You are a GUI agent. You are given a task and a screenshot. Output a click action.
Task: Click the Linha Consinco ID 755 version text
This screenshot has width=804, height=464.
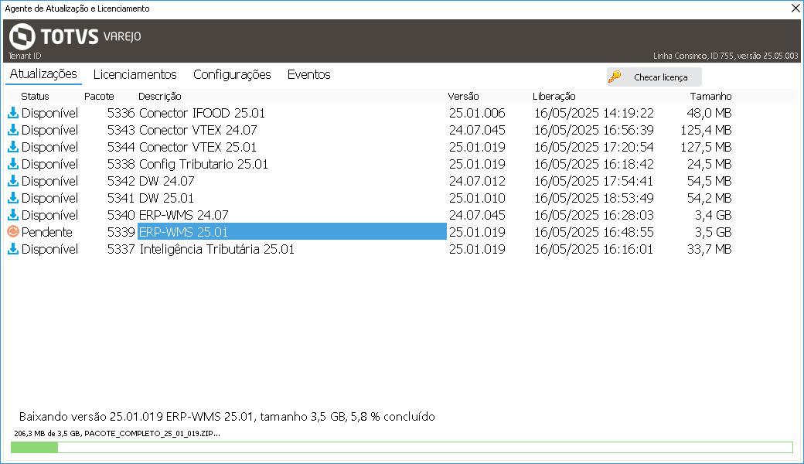tap(726, 56)
